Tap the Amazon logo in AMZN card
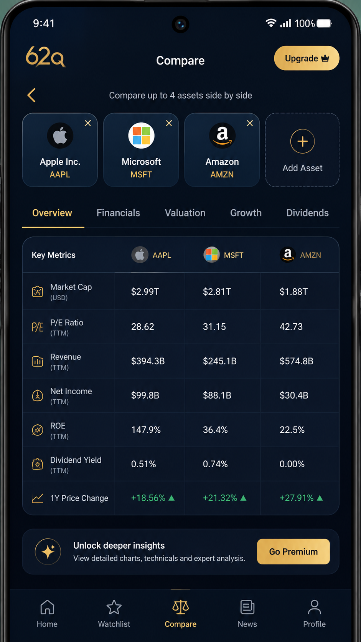The image size is (361, 642). (x=222, y=136)
